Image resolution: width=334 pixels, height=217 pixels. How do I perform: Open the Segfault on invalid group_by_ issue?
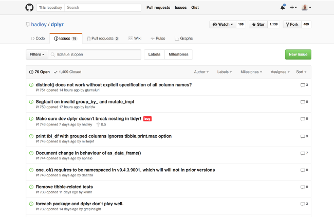click(x=85, y=102)
